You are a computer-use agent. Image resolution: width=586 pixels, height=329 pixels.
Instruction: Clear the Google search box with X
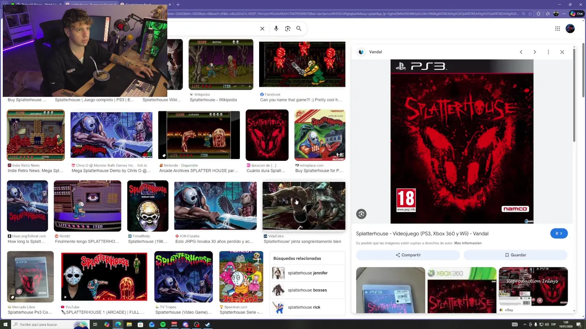(x=262, y=28)
